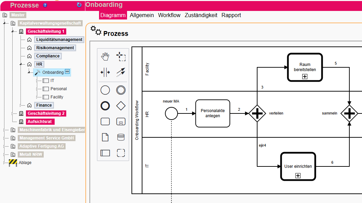Create a Start Event from palette
The image size is (362, 203).
coord(105,90)
